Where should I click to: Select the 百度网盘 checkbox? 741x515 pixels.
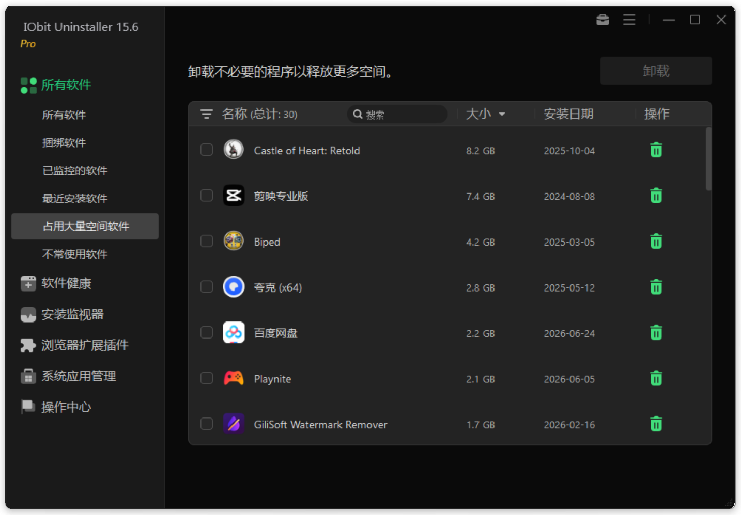[207, 332]
